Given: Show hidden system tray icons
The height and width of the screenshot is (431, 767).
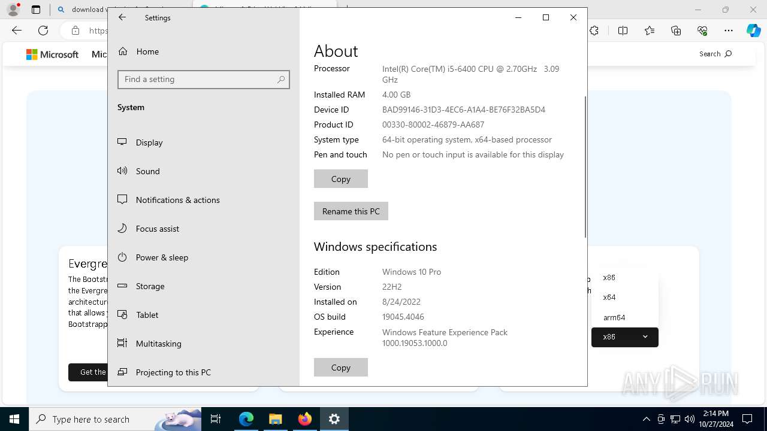Looking at the screenshot, I should (646, 419).
